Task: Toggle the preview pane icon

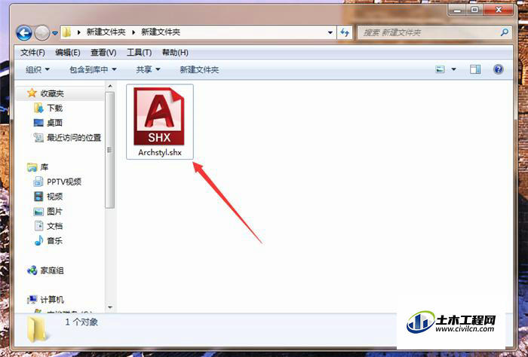Action: [475, 69]
